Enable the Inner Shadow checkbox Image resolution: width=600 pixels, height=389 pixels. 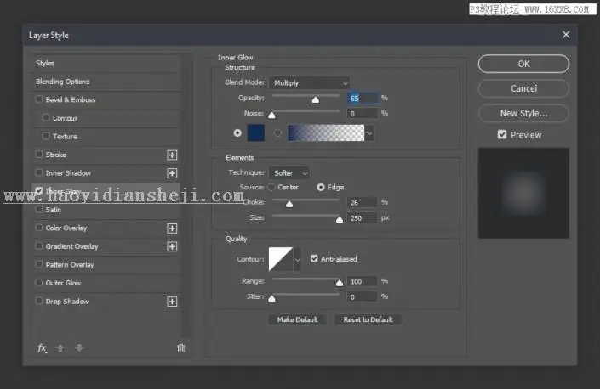point(38,172)
